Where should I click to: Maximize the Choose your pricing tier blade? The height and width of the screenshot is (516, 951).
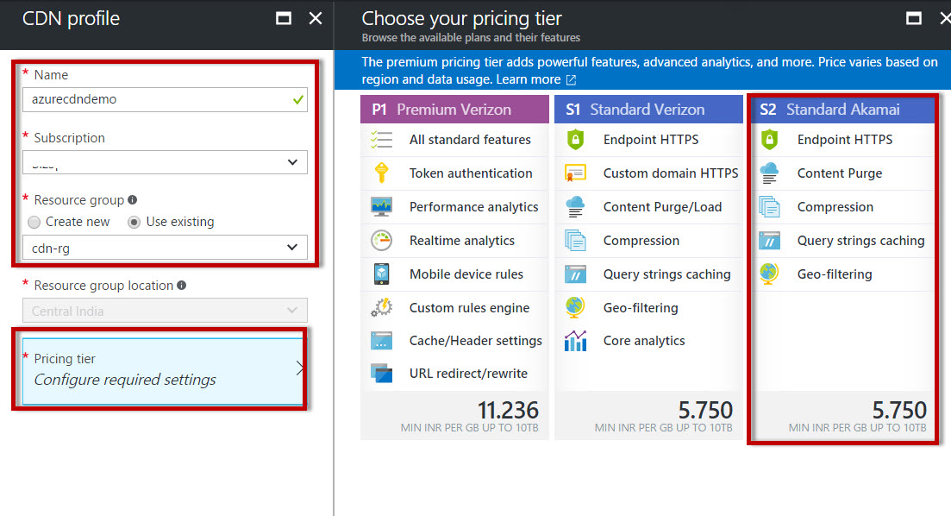(913, 18)
